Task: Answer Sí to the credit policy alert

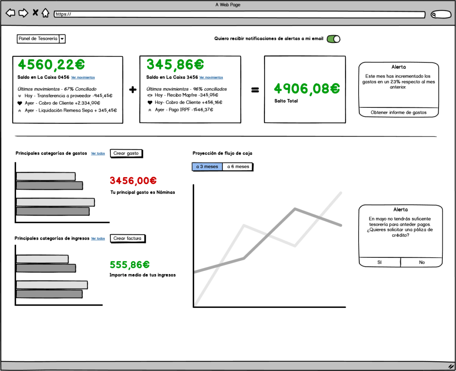Action: (x=380, y=262)
